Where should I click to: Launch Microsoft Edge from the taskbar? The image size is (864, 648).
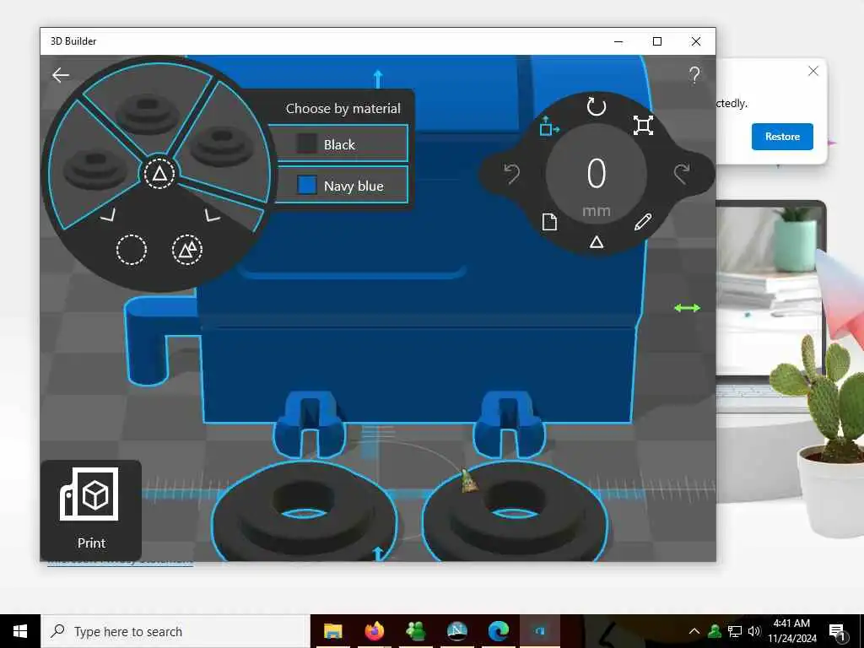click(x=498, y=631)
